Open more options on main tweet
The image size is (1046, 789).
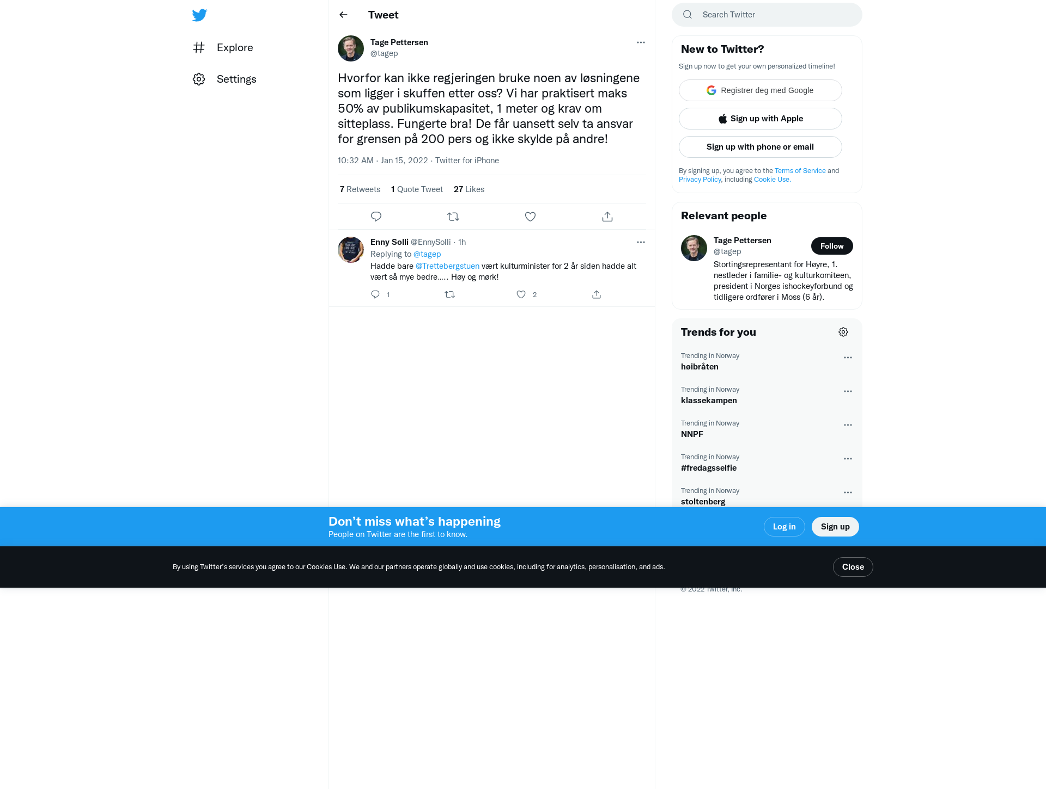641,42
